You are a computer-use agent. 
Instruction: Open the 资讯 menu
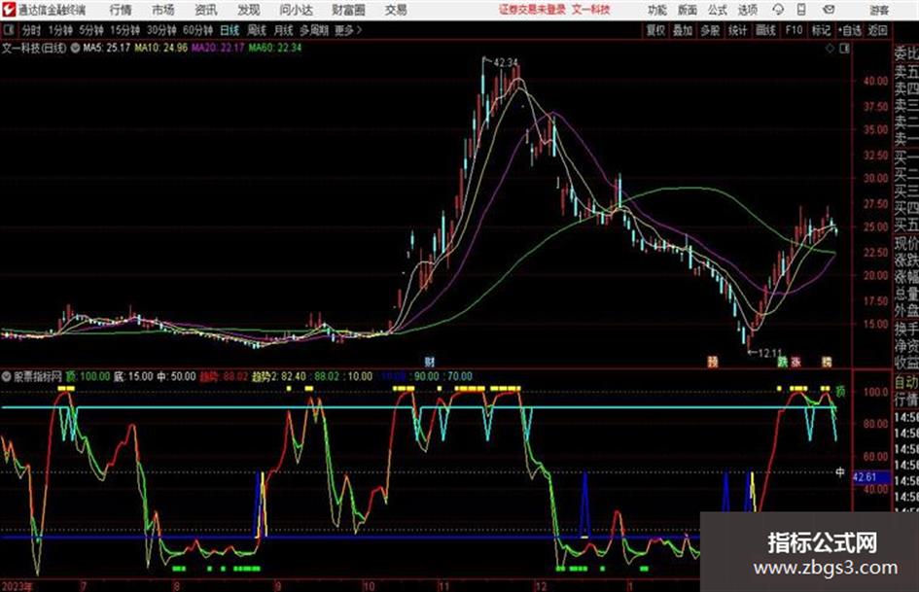[x=206, y=10]
